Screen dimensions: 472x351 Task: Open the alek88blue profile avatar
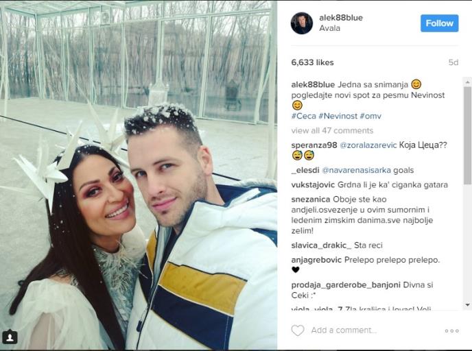pyautogui.click(x=302, y=23)
